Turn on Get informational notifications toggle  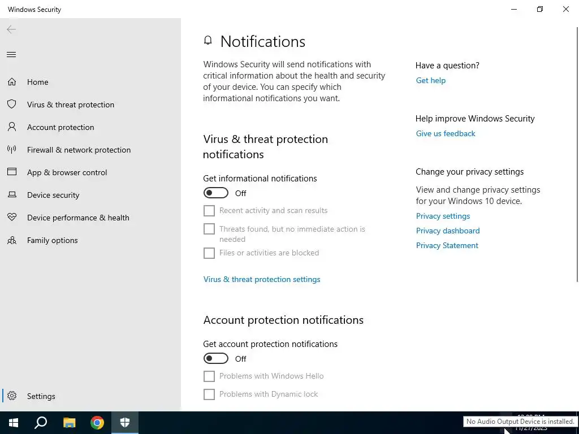(215, 193)
